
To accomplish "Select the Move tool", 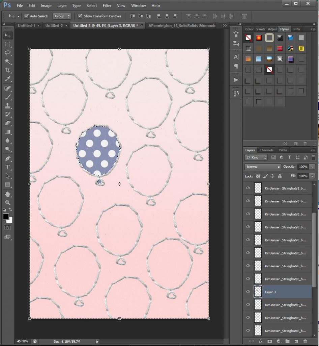I will coord(7,35).
